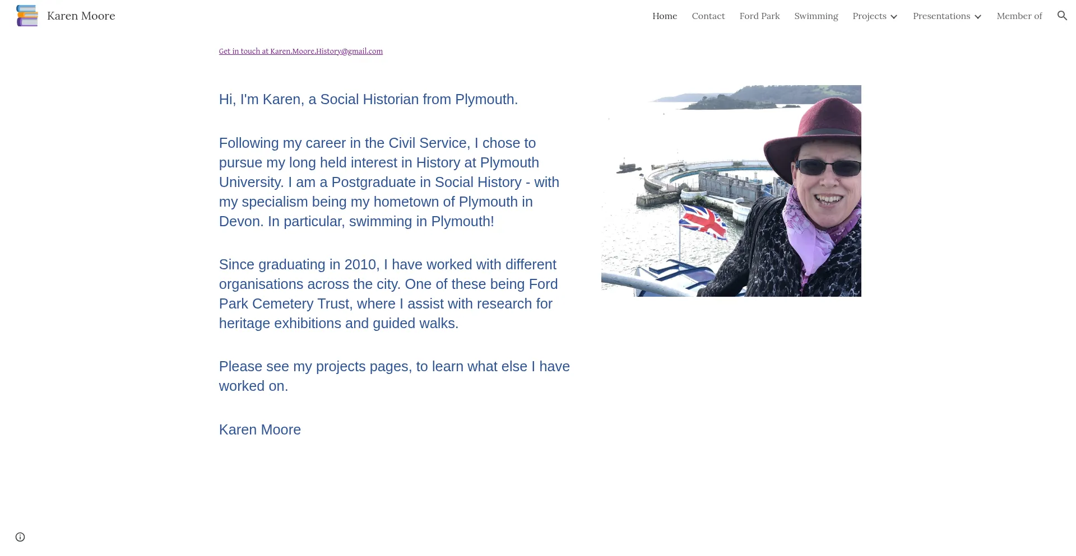1076x556 pixels.
Task: Expand the Projects submenu chevron
Action: click(894, 16)
